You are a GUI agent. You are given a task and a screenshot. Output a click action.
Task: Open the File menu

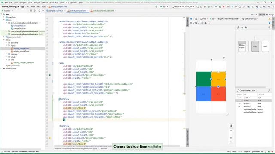(x=6, y=3)
